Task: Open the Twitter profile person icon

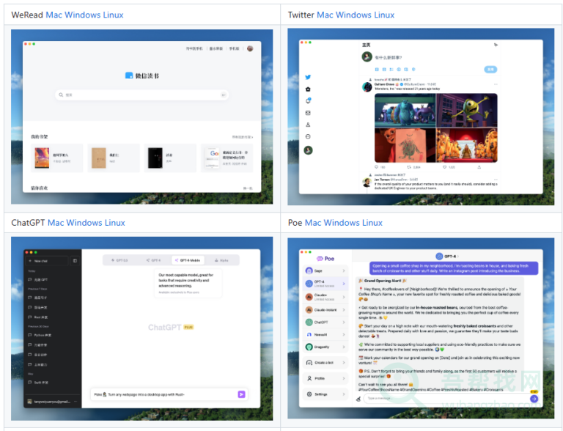Action: [308, 125]
